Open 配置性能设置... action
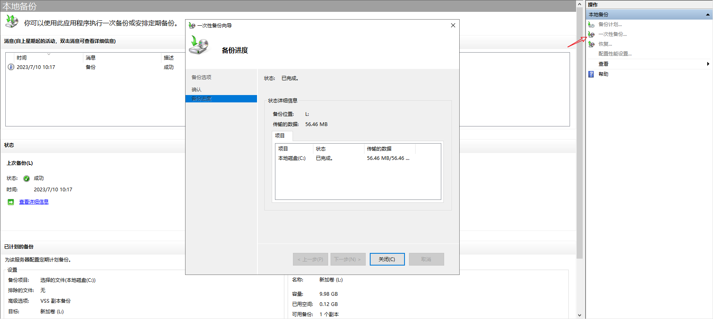This screenshot has height=319, width=713. 615,54
